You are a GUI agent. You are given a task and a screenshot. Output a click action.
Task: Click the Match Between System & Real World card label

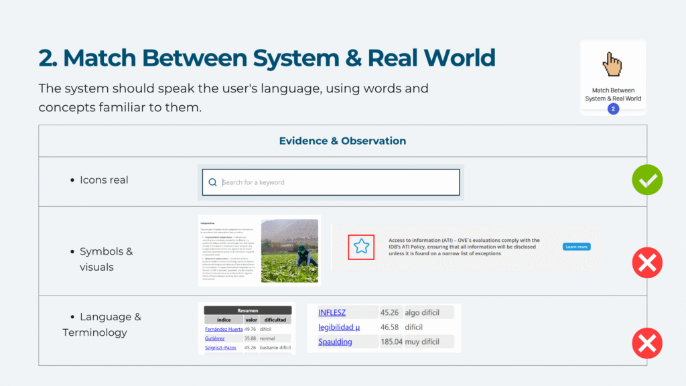(612, 94)
